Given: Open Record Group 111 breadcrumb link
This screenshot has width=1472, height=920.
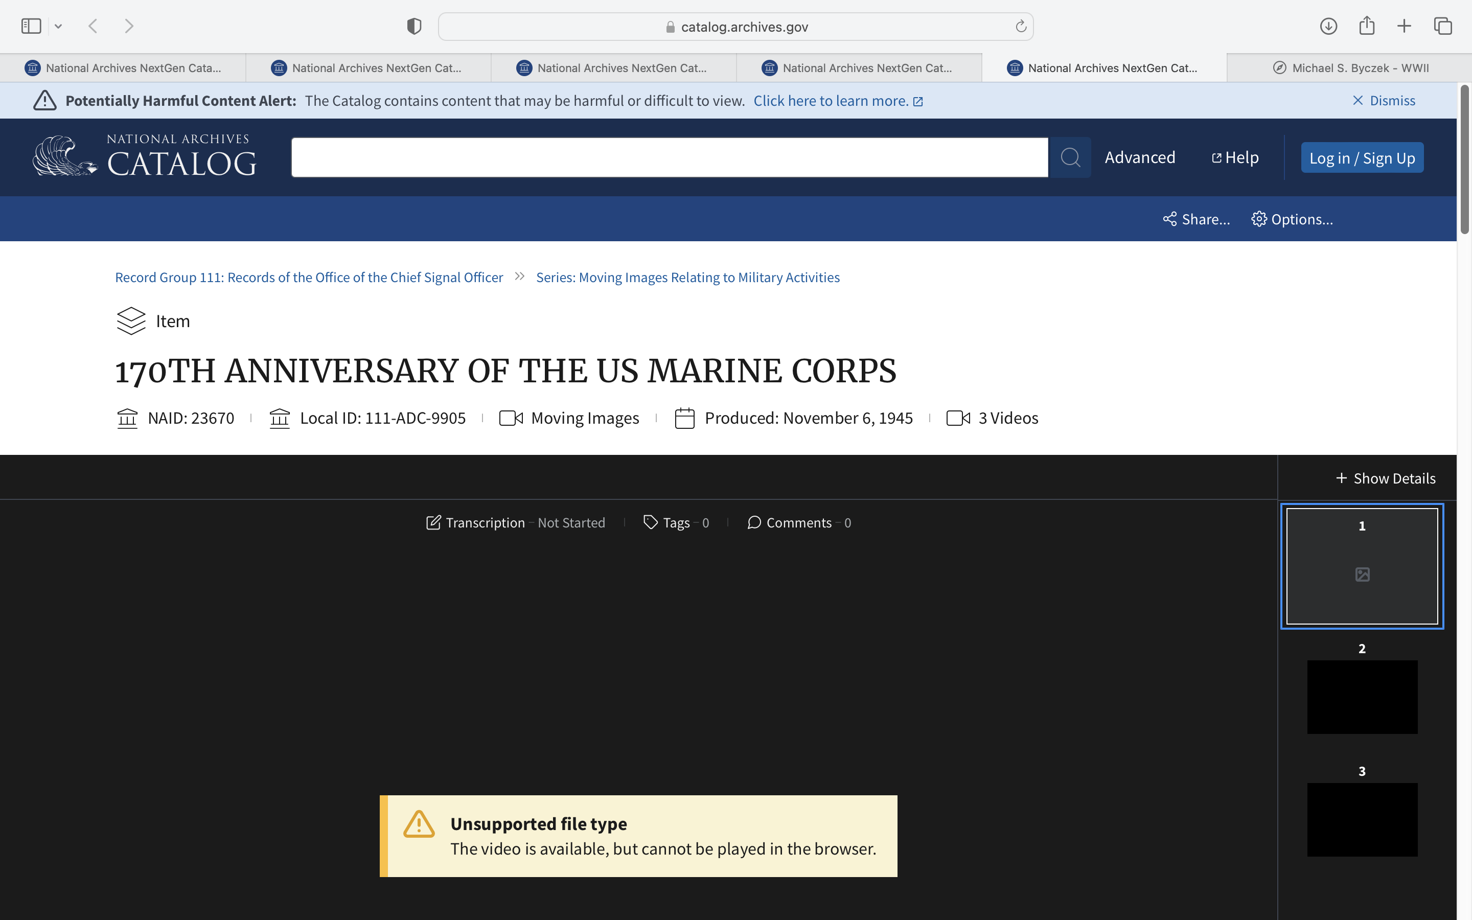Looking at the screenshot, I should click(x=309, y=278).
